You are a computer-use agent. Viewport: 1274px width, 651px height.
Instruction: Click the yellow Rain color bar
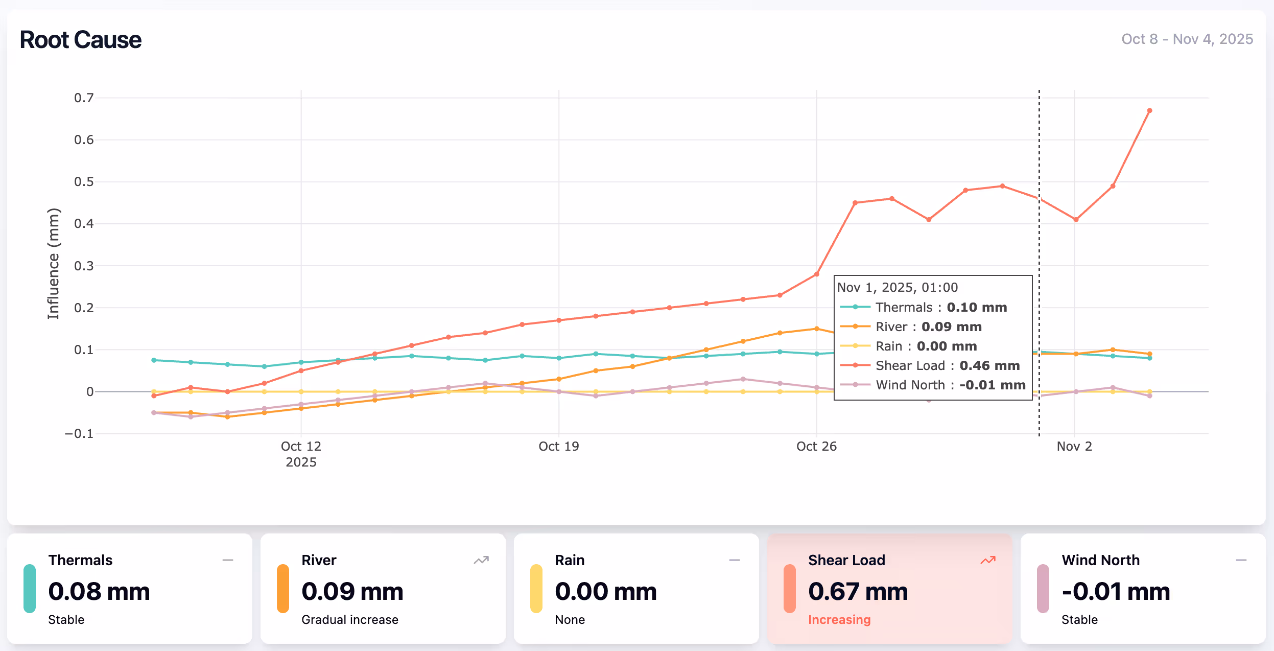click(x=536, y=589)
